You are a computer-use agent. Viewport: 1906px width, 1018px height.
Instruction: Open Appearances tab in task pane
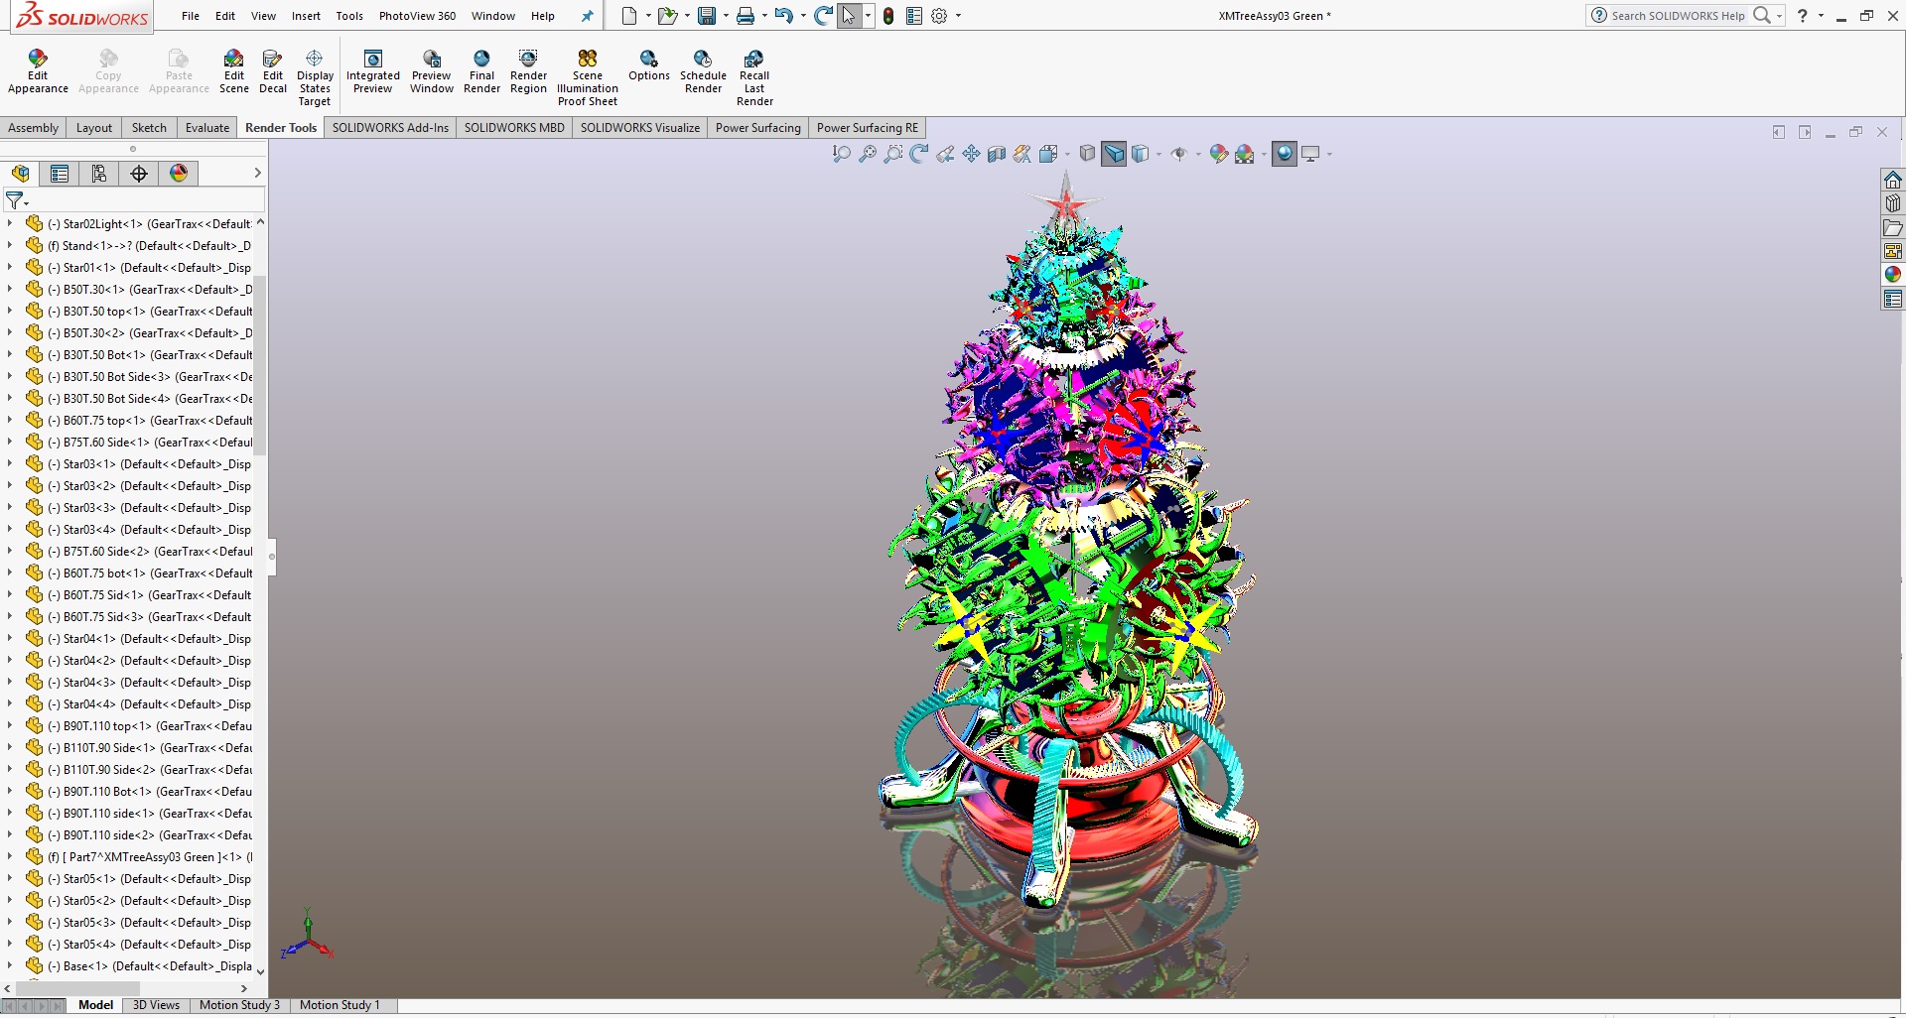click(1893, 275)
